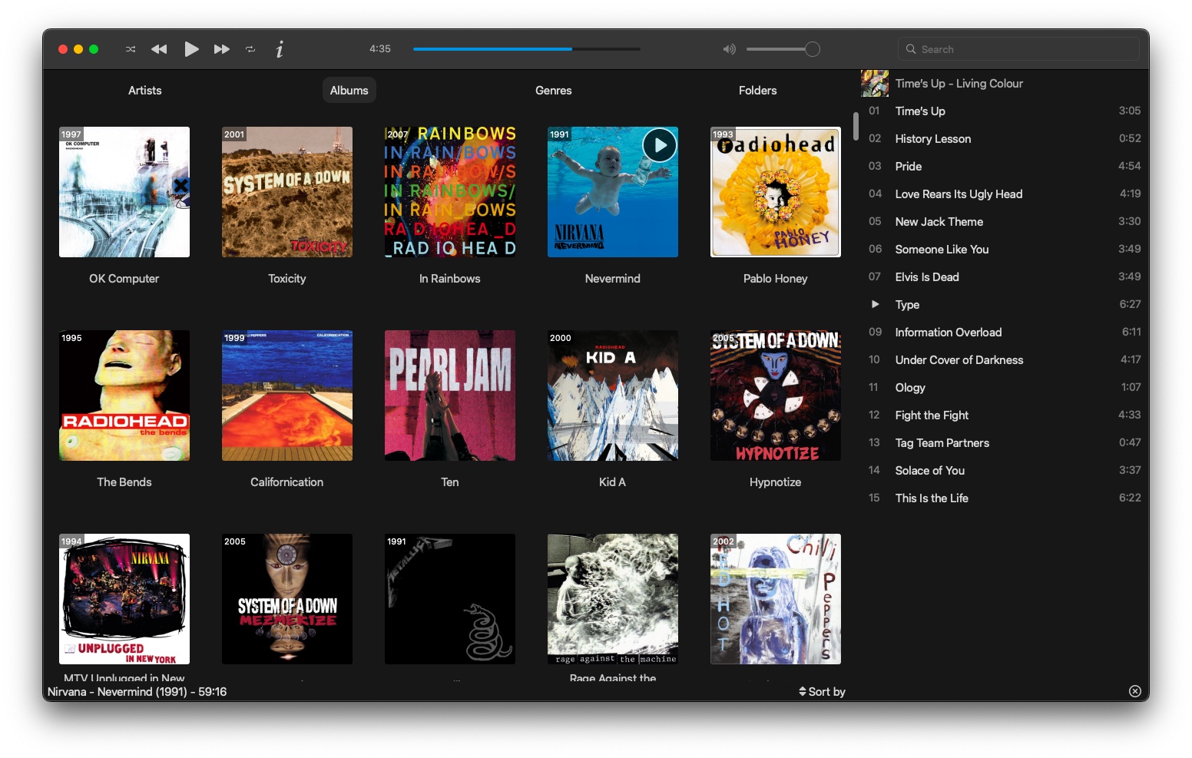Select the Mezmerize album cover
Image resolution: width=1192 pixels, height=758 pixels.
click(x=287, y=599)
